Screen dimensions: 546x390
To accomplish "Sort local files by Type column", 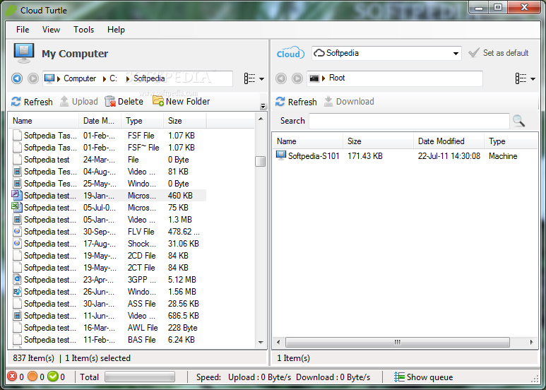I will click(x=143, y=121).
